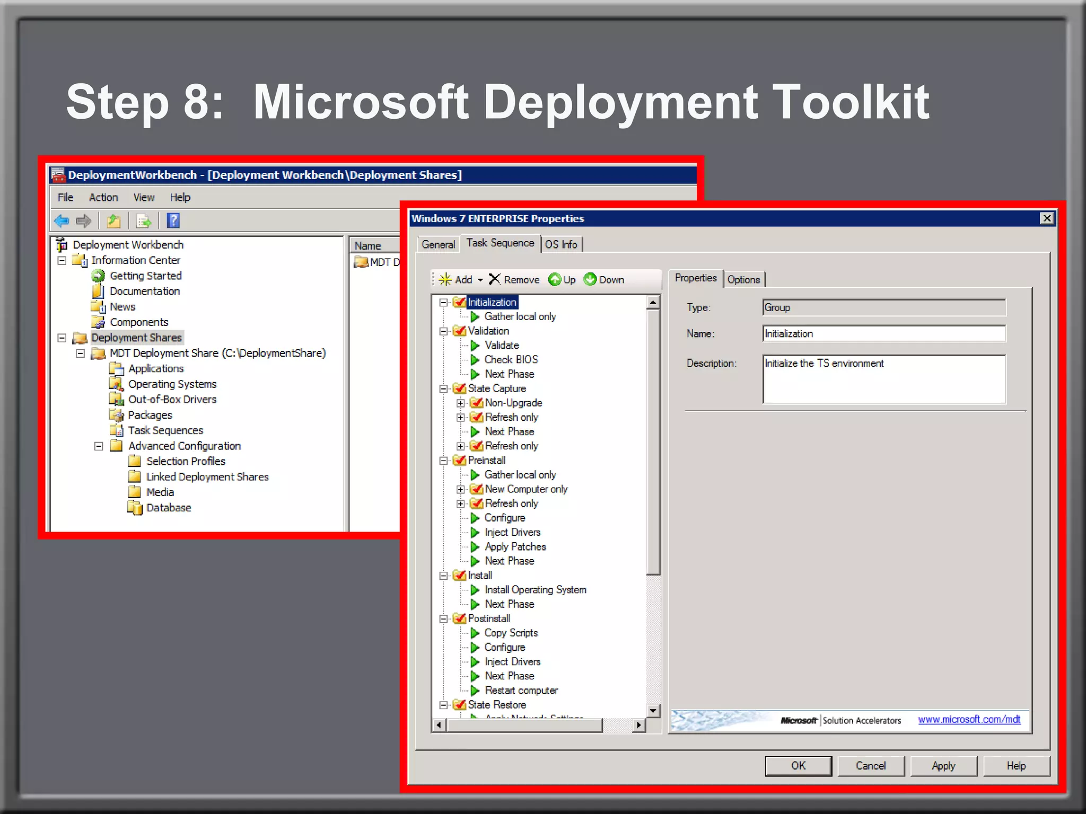Click the Up one level folder icon

(x=113, y=221)
